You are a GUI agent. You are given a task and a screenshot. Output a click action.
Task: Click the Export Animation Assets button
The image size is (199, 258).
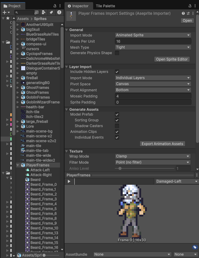click(x=163, y=144)
